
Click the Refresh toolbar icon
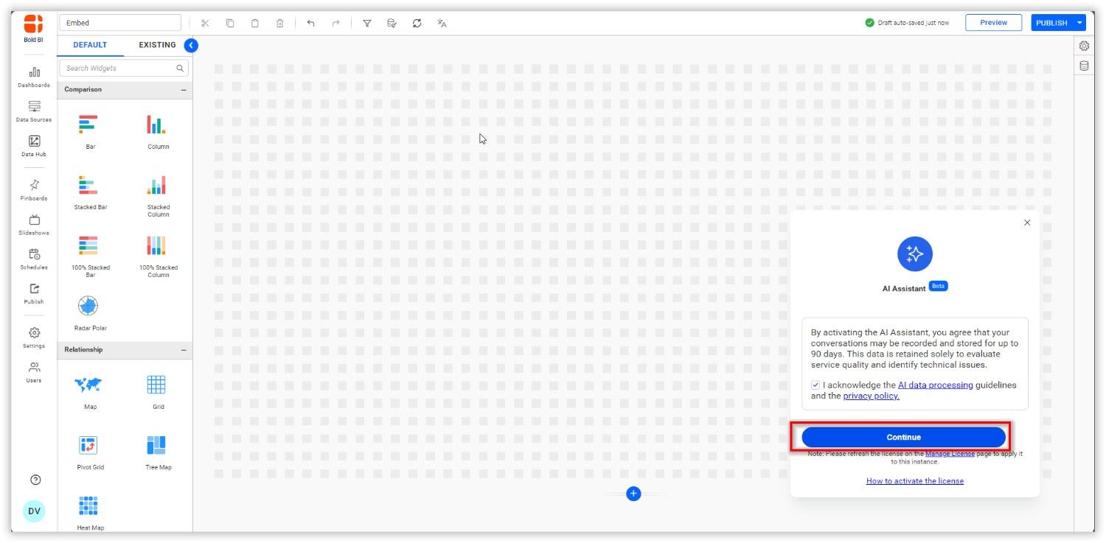pos(417,23)
